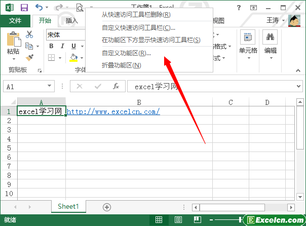Open Print Preview from quick access toolbar
Image resolution: width=306 pixels, height=226 pixels.
[x=80, y=8]
